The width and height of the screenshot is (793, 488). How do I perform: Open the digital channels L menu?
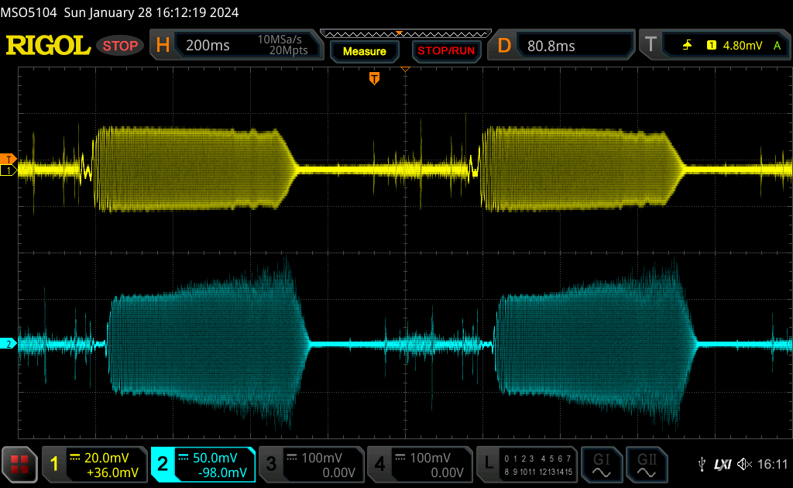point(488,464)
